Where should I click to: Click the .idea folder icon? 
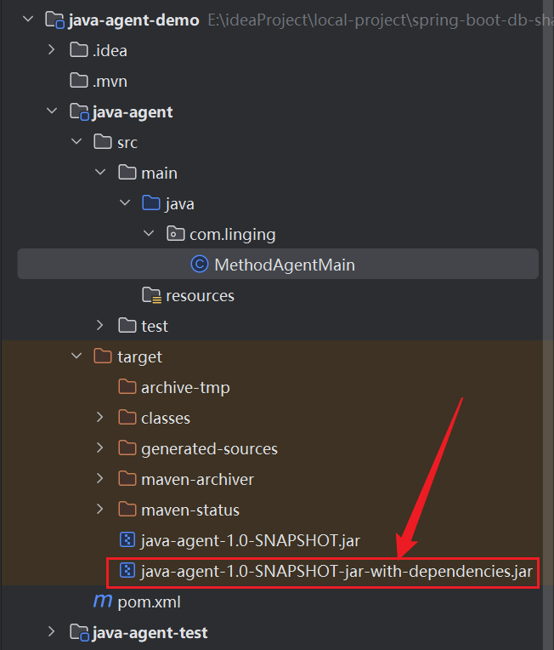pyautogui.click(x=79, y=50)
